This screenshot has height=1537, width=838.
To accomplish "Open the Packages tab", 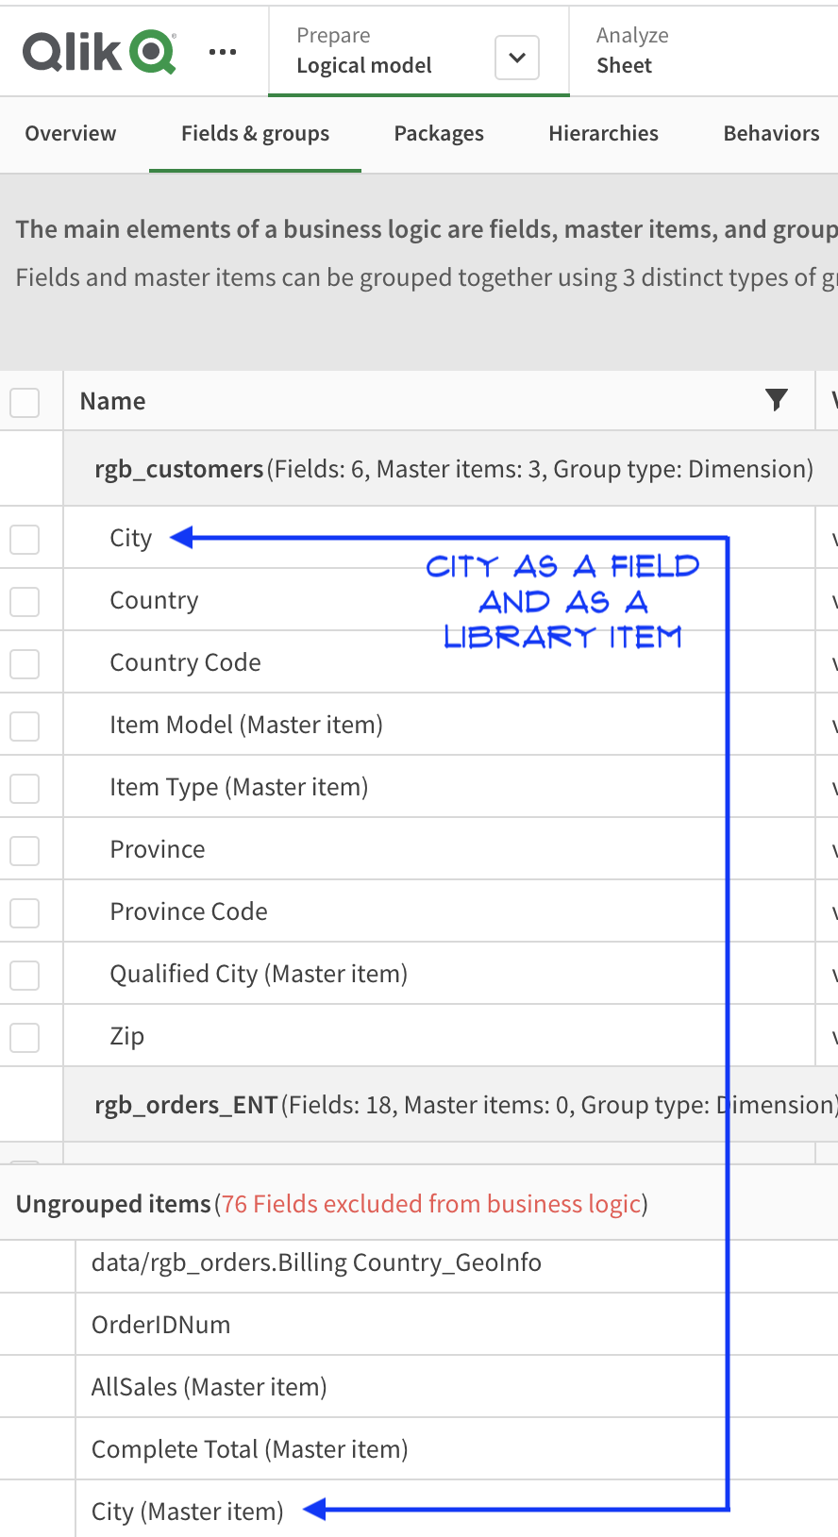I will coord(439,134).
